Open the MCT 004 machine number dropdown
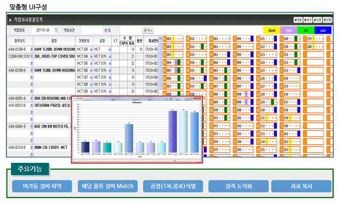This screenshot has width=341, height=204. click(91, 57)
